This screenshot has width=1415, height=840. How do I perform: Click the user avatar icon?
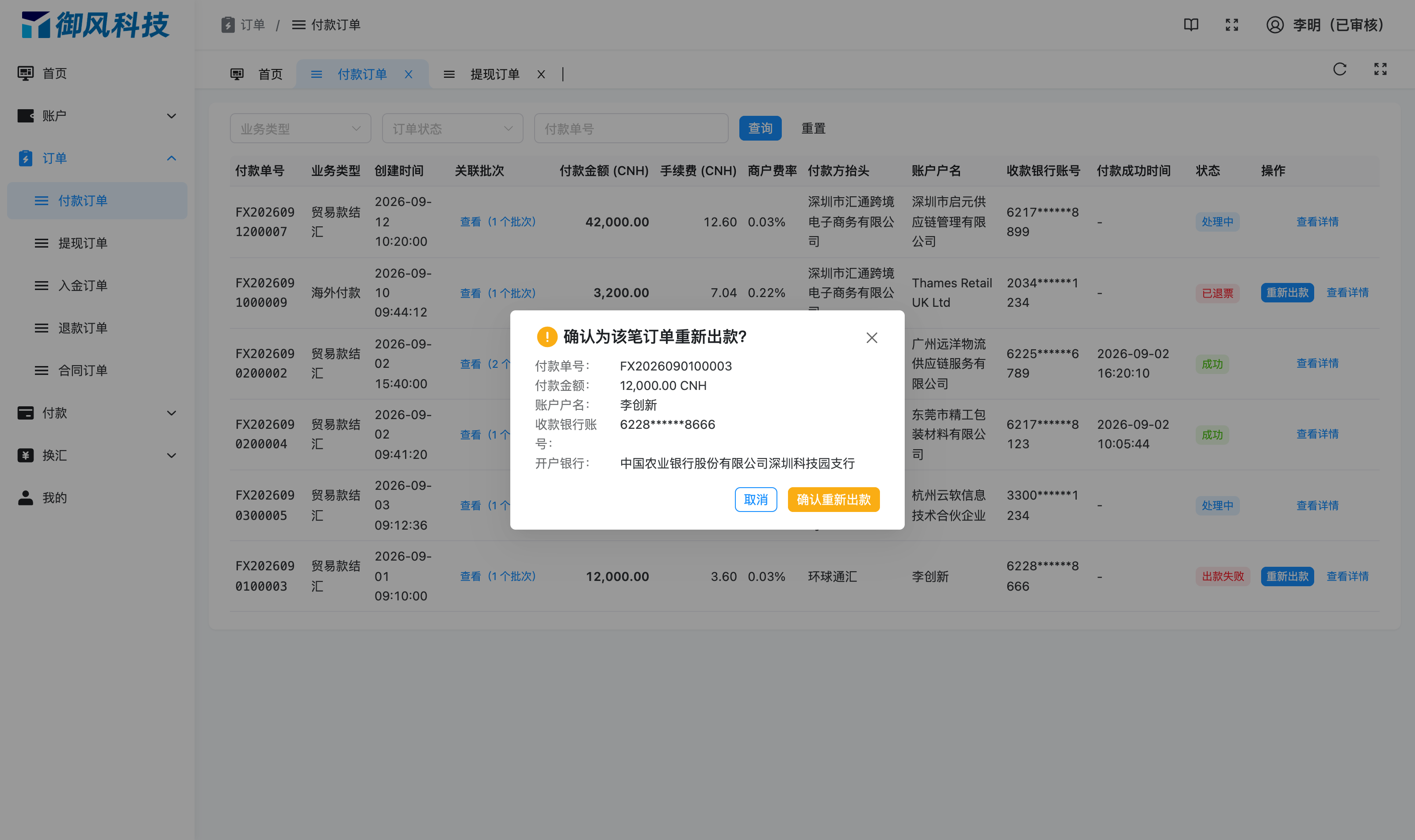(x=1275, y=25)
